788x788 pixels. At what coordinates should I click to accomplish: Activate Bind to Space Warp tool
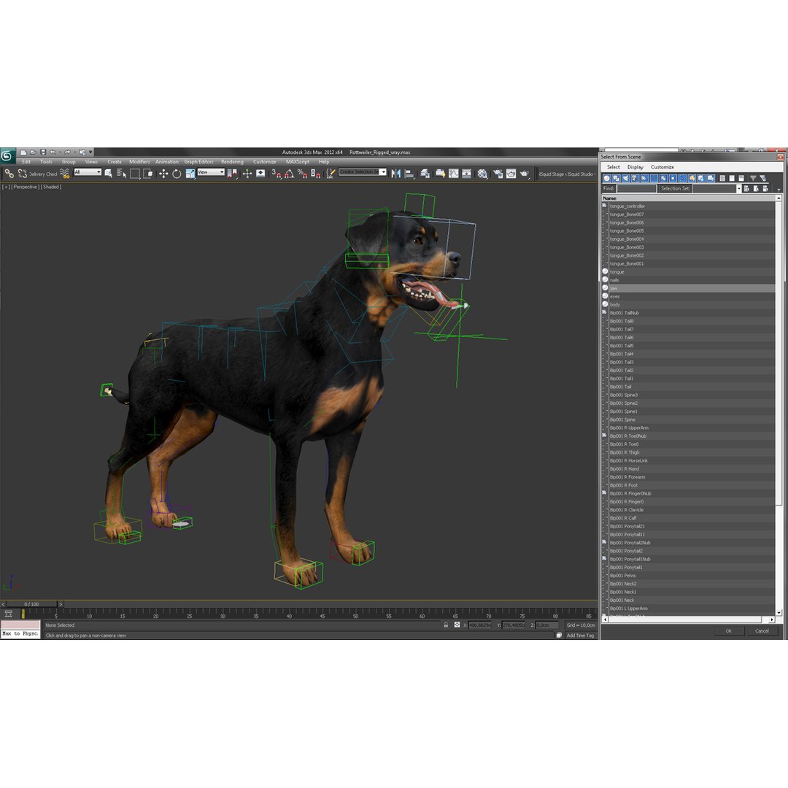click(65, 174)
